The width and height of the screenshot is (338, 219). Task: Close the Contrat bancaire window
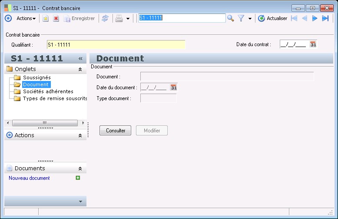pos(327,8)
